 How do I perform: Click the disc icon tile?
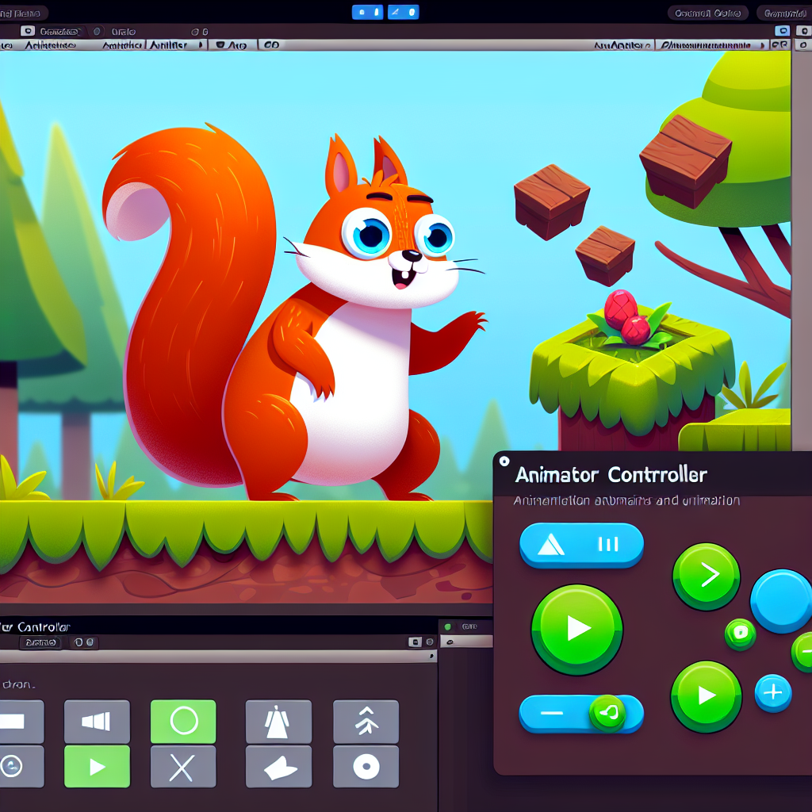pos(366,767)
